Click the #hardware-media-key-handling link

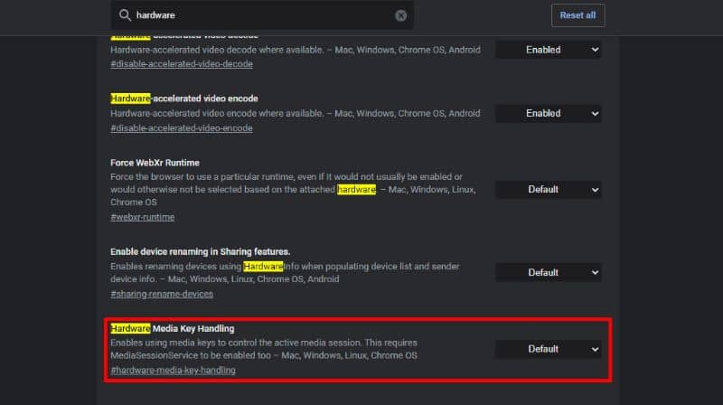point(173,371)
